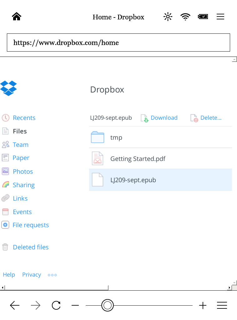
Task: Go forward with the right arrow button
Action: (x=36, y=305)
